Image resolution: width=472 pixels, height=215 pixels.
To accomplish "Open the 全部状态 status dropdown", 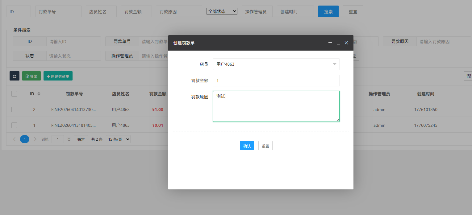I will (222, 11).
